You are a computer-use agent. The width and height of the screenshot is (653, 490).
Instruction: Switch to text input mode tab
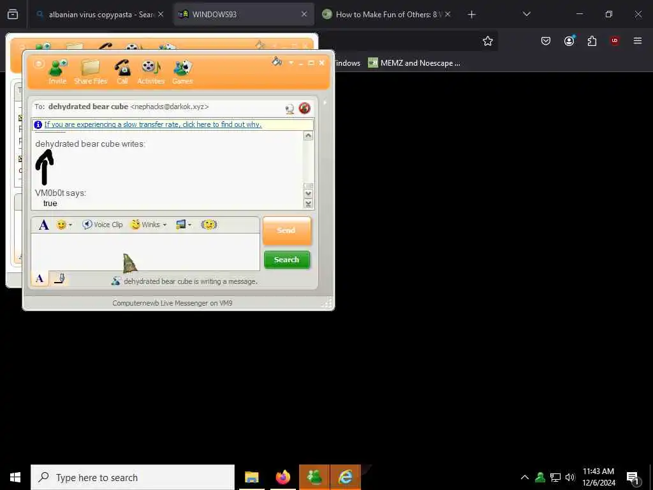[x=40, y=279]
